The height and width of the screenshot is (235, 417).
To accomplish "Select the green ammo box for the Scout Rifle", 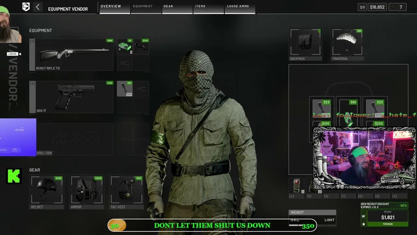I will click(x=125, y=46).
